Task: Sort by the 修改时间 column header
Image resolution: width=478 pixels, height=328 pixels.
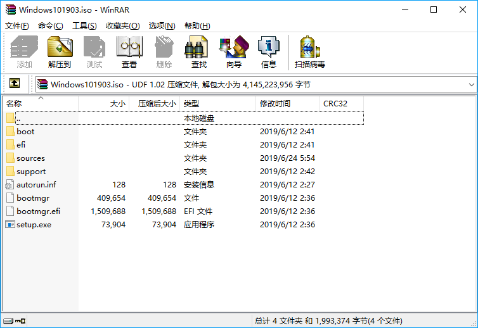Action: coord(287,104)
